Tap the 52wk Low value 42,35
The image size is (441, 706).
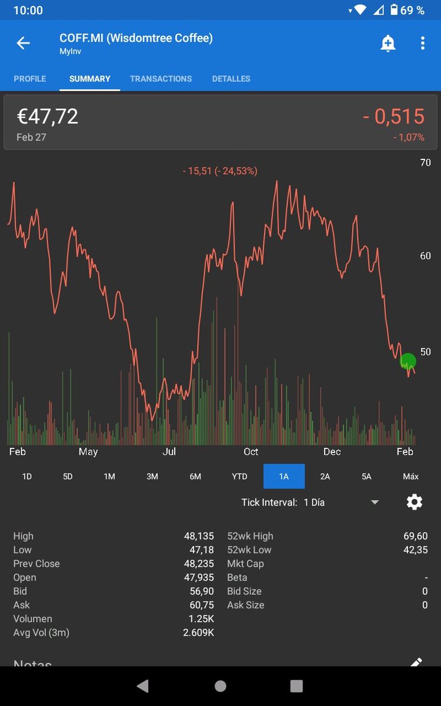click(x=416, y=550)
